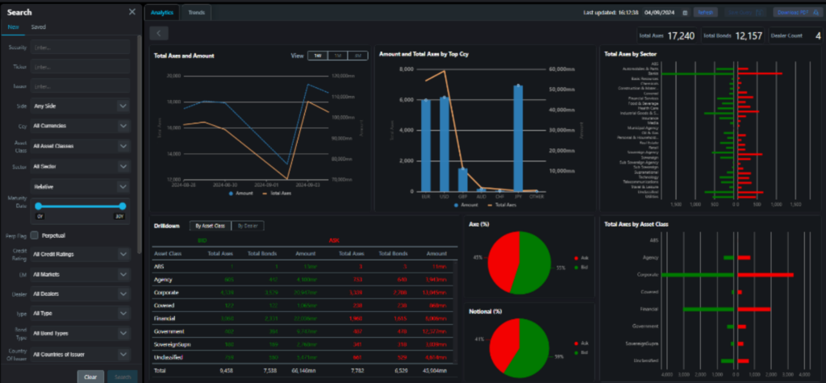826x383 pixels.
Task: Click the right maturity slider handle at 30Y
Action: coord(123,206)
